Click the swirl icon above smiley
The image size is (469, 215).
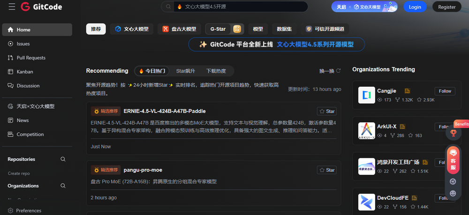click(453, 182)
